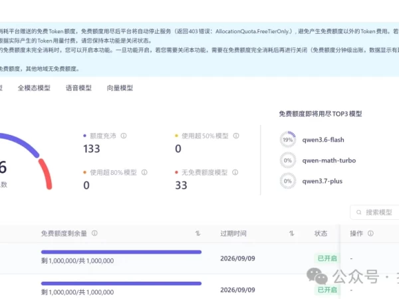
Task: Open the qwen3.7-plus model entry
Action: tap(322, 181)
